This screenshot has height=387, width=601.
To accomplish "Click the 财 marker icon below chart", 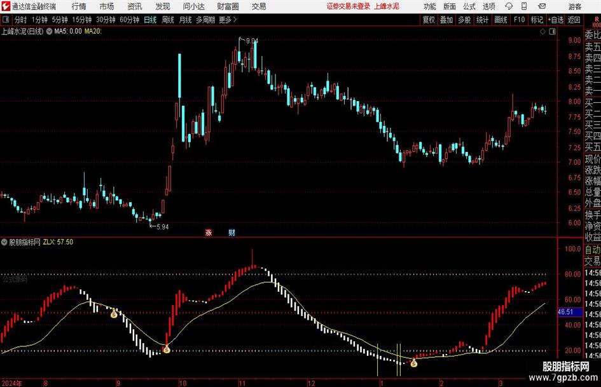I will pyautogui.click(x=231, y=232).
